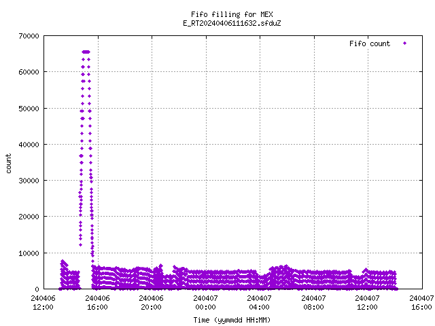Click the 240407 08:00 x-axis label
This screenshot has width=435, height=326.
pos(314,303)
